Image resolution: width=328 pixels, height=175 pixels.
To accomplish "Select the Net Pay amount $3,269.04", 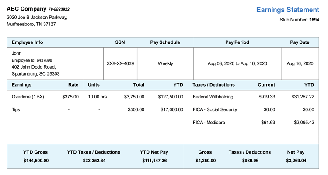I will tap(296, 161).
